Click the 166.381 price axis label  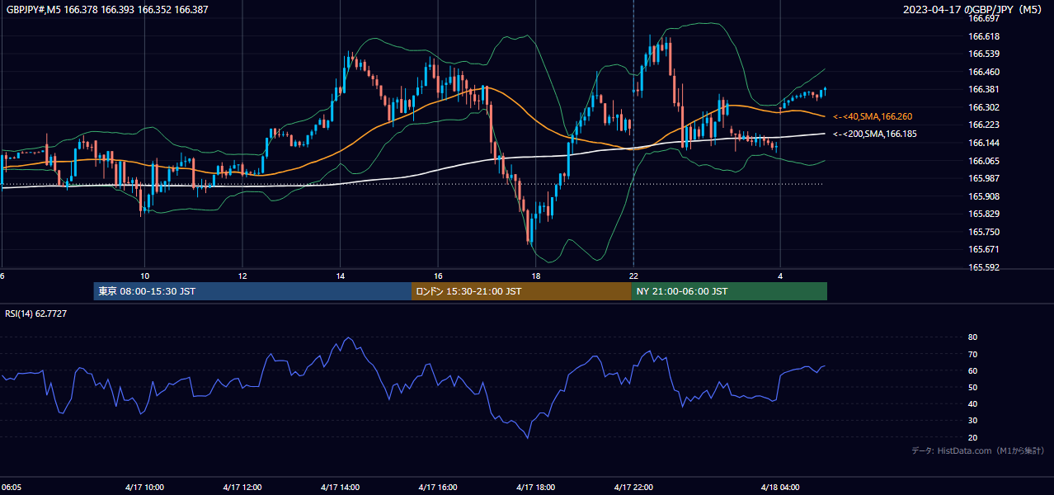pos(983,89)
